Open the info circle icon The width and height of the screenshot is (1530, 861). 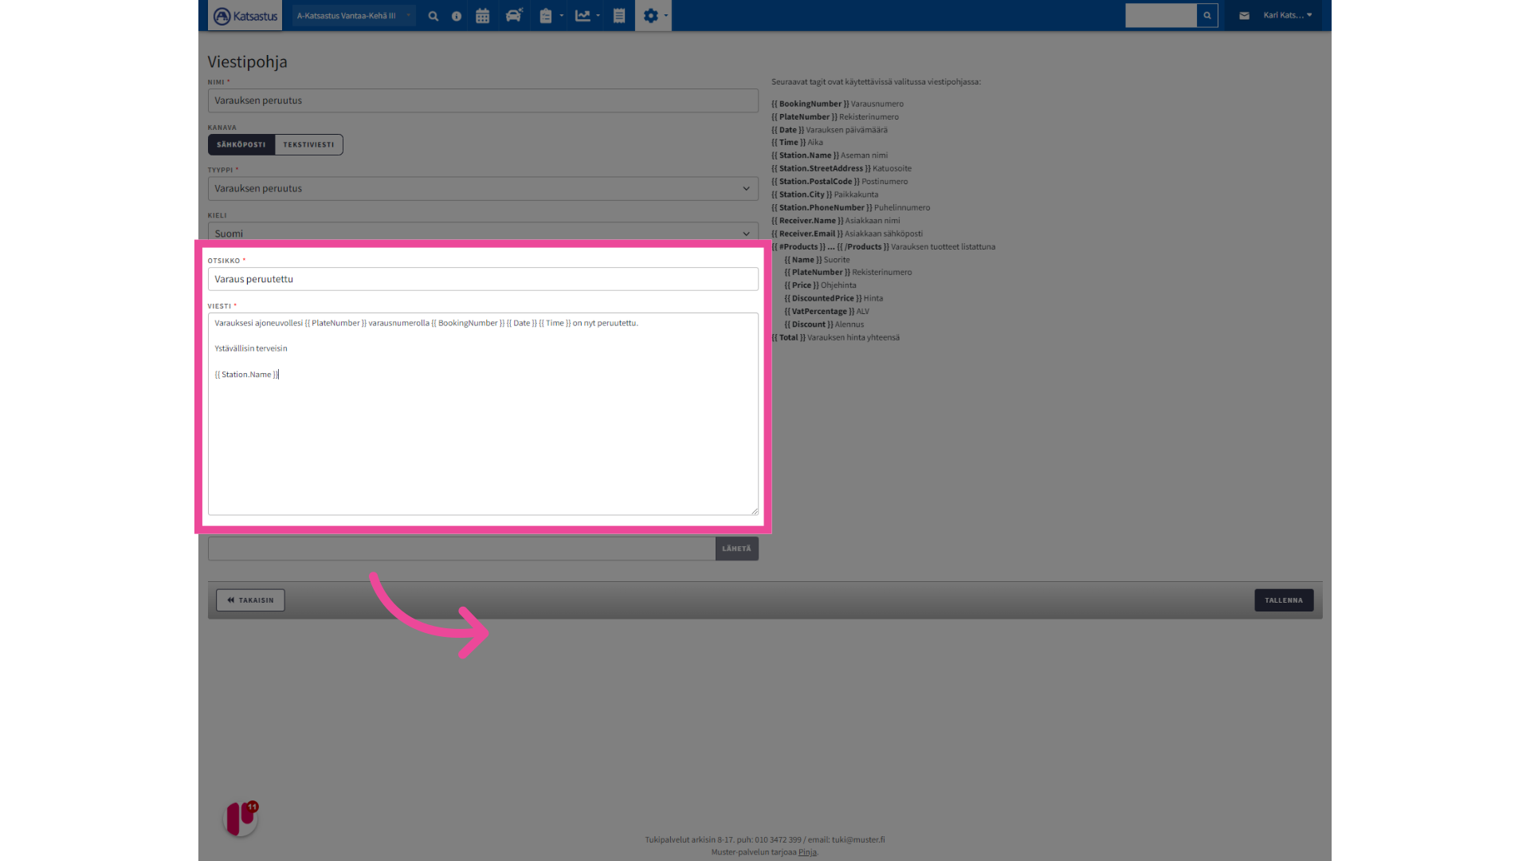(x=457, y=16)
